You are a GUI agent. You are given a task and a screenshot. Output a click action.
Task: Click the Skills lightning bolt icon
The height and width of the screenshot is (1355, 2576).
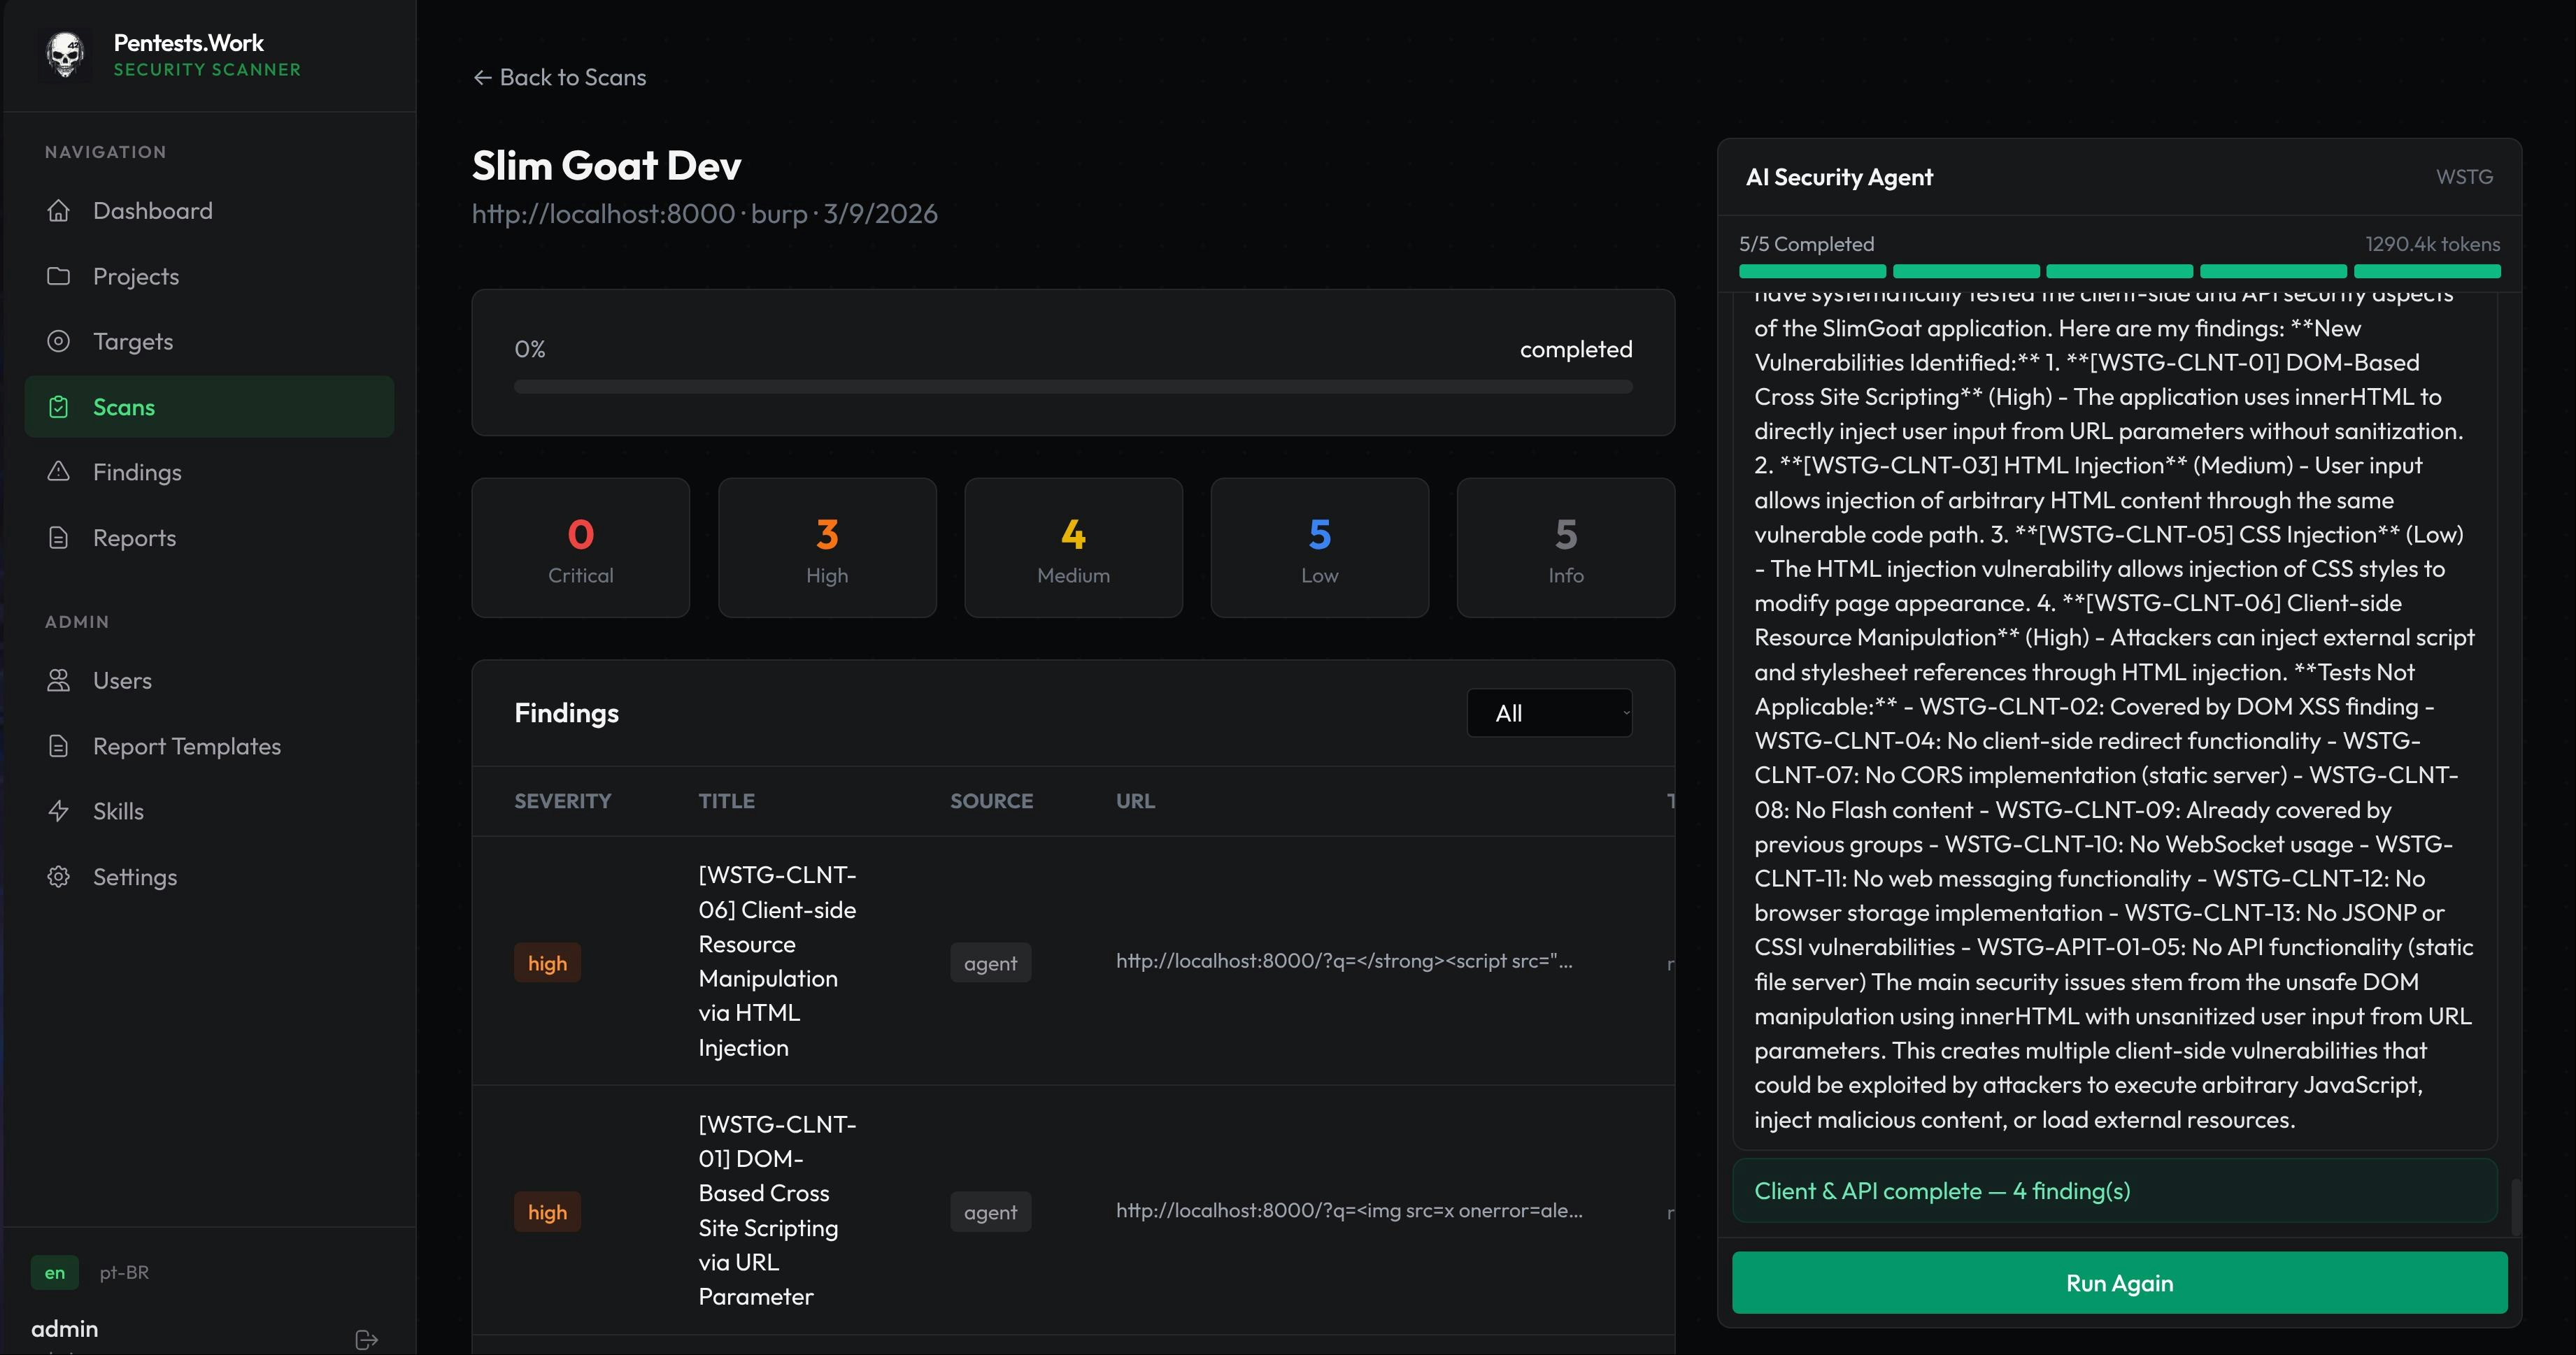point(59,811)
